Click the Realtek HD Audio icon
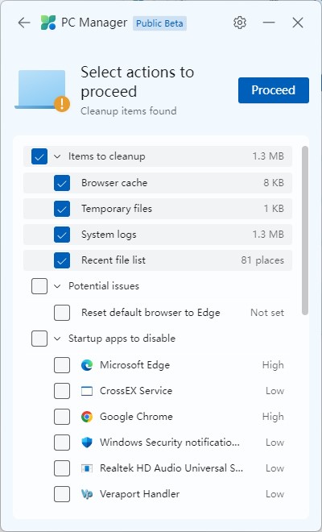Screen dimensions: 322x532 [x=87, y=468]
